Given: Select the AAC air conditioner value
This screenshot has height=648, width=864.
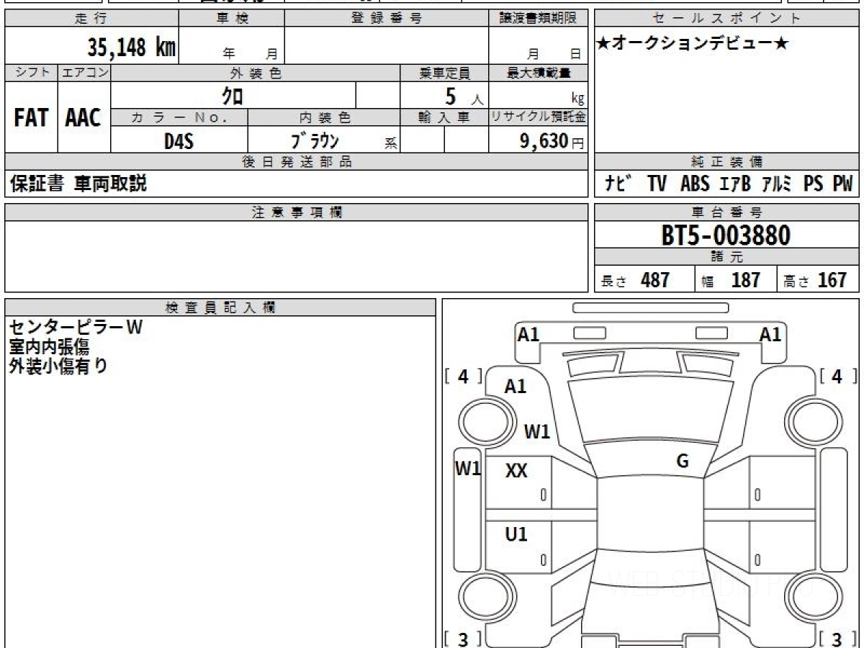Looking at the screenshot, I should coord(84,118).
